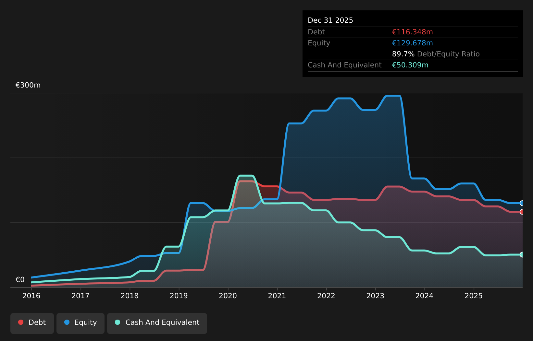The image size is (533, 341).
Task: Click the 2024 x-axis label
Action: pos(425,296)
